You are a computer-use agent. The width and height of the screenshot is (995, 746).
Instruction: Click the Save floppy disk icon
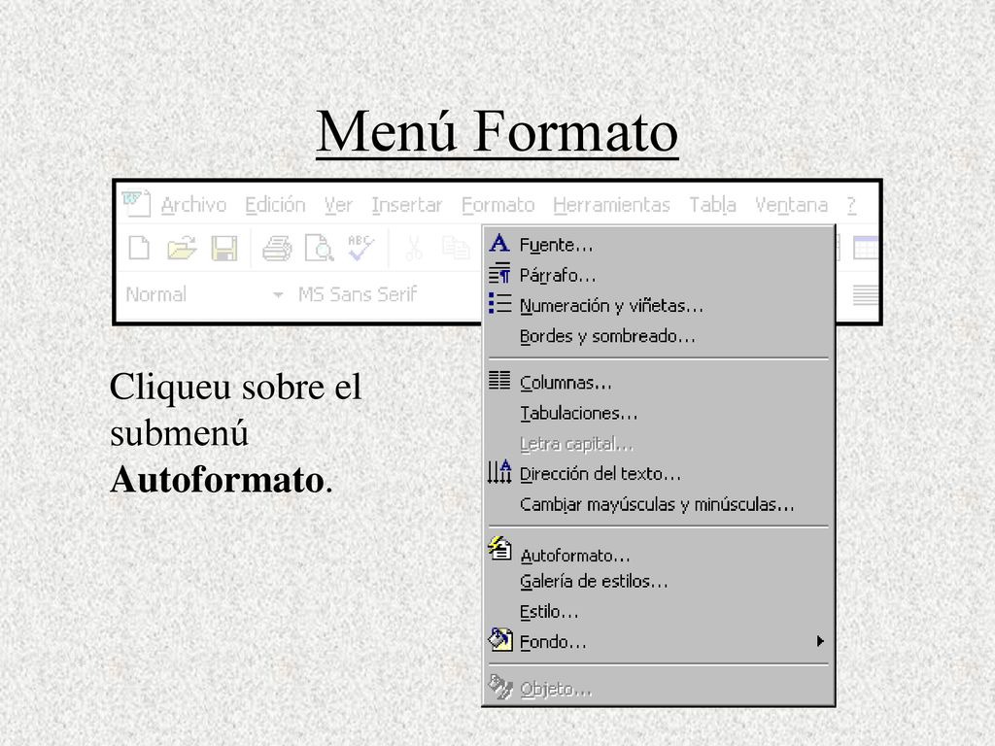(224, 248)
